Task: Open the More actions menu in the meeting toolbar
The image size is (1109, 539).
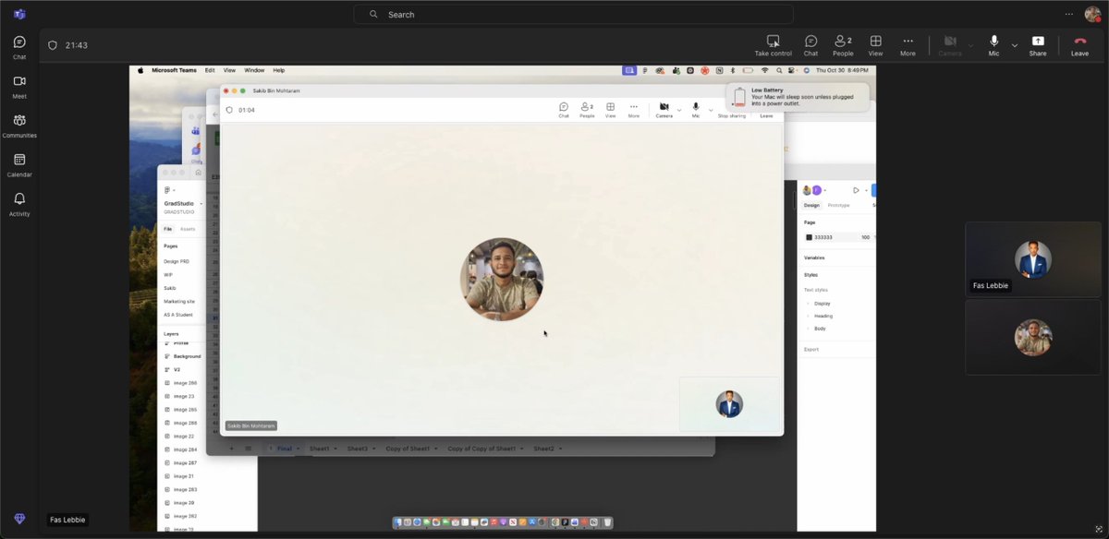Action: tap(908, 45)
